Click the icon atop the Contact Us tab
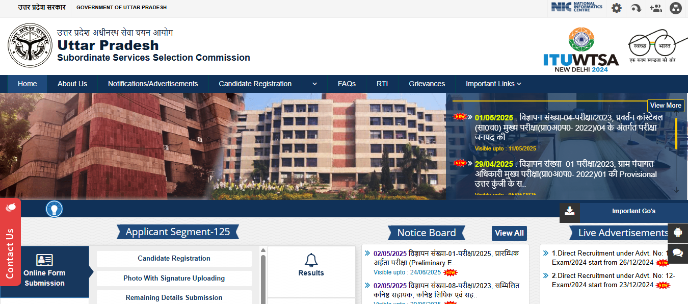The height and width of the screenshot is (304, 688). pos(10,207)
